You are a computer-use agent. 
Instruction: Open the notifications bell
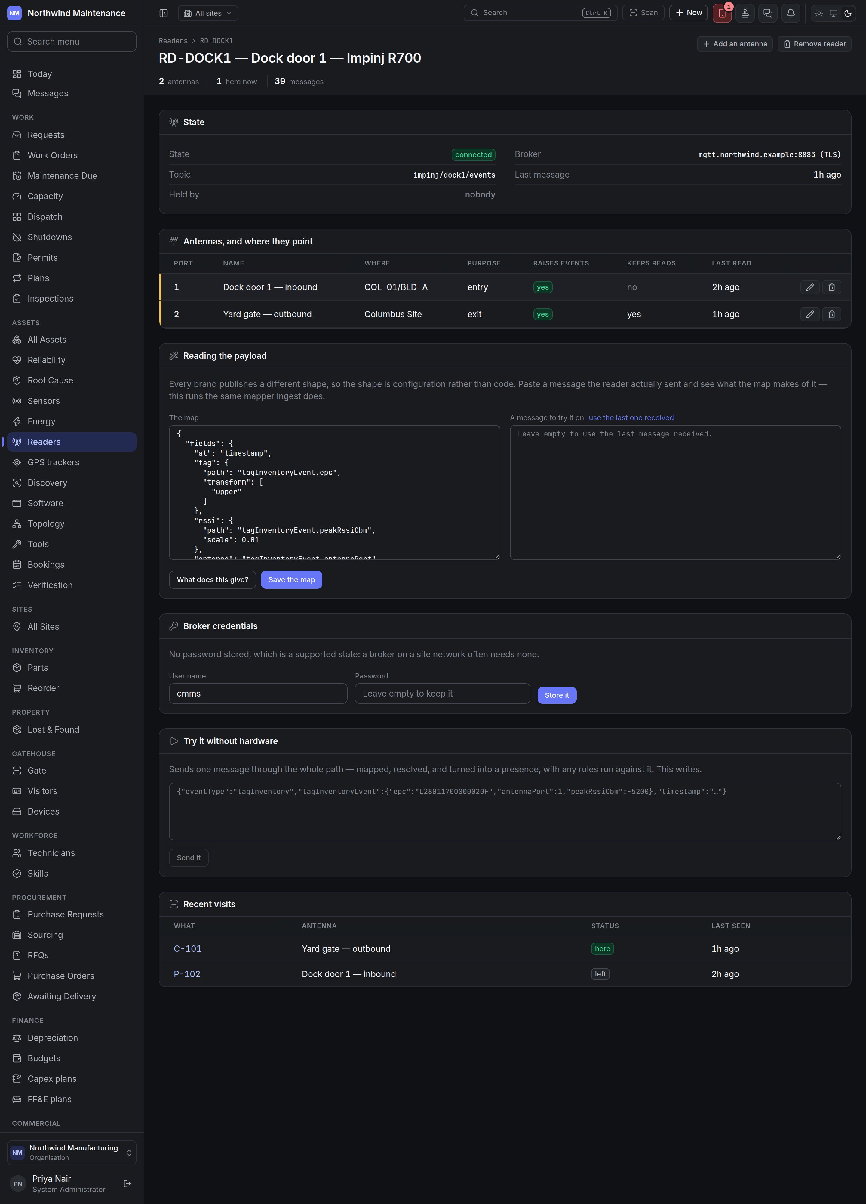tap(790, 13)
